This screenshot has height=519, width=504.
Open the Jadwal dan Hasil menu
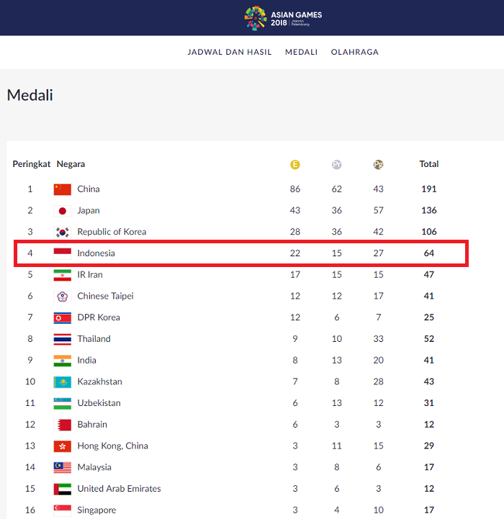point(230,52)
